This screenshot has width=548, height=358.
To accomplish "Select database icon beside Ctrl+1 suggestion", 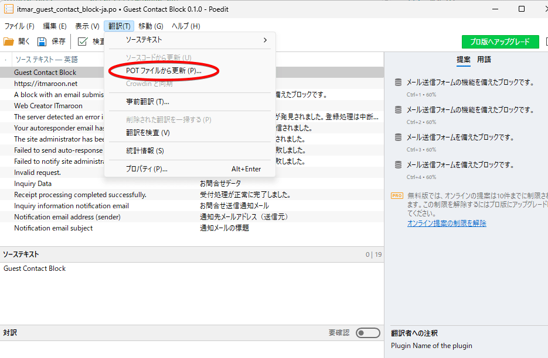I will 398,82.
